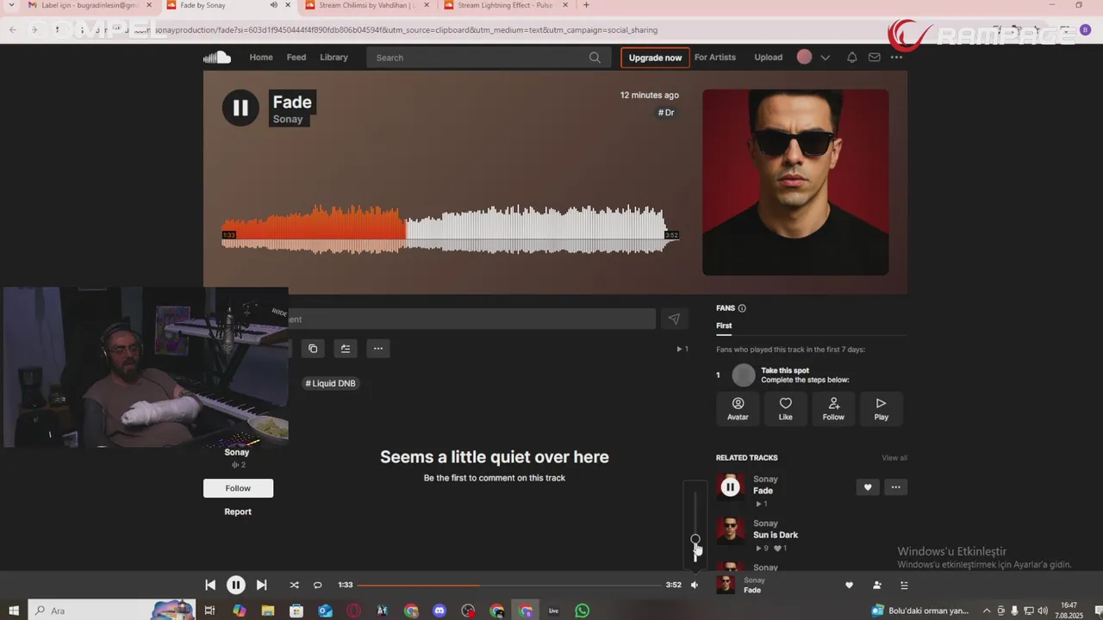Click the copy link icon under the comment box
The height and width of the screenshot is (620, 1103).
tap(313, 349)
